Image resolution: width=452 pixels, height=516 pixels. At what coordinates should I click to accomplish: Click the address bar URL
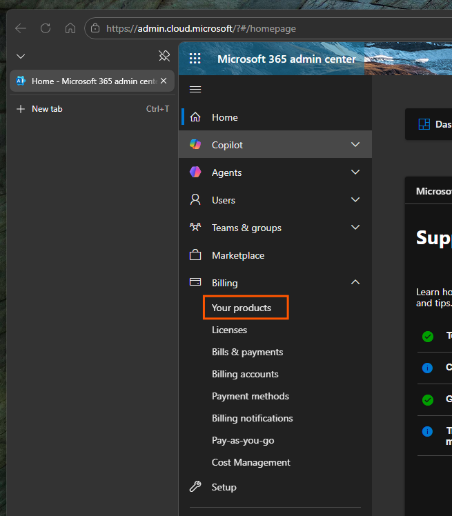[201, 29]
